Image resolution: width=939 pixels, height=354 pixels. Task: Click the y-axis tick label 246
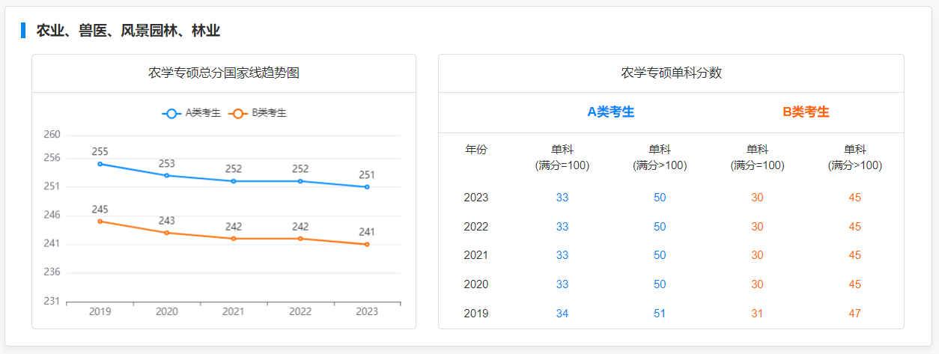[52, 215]
